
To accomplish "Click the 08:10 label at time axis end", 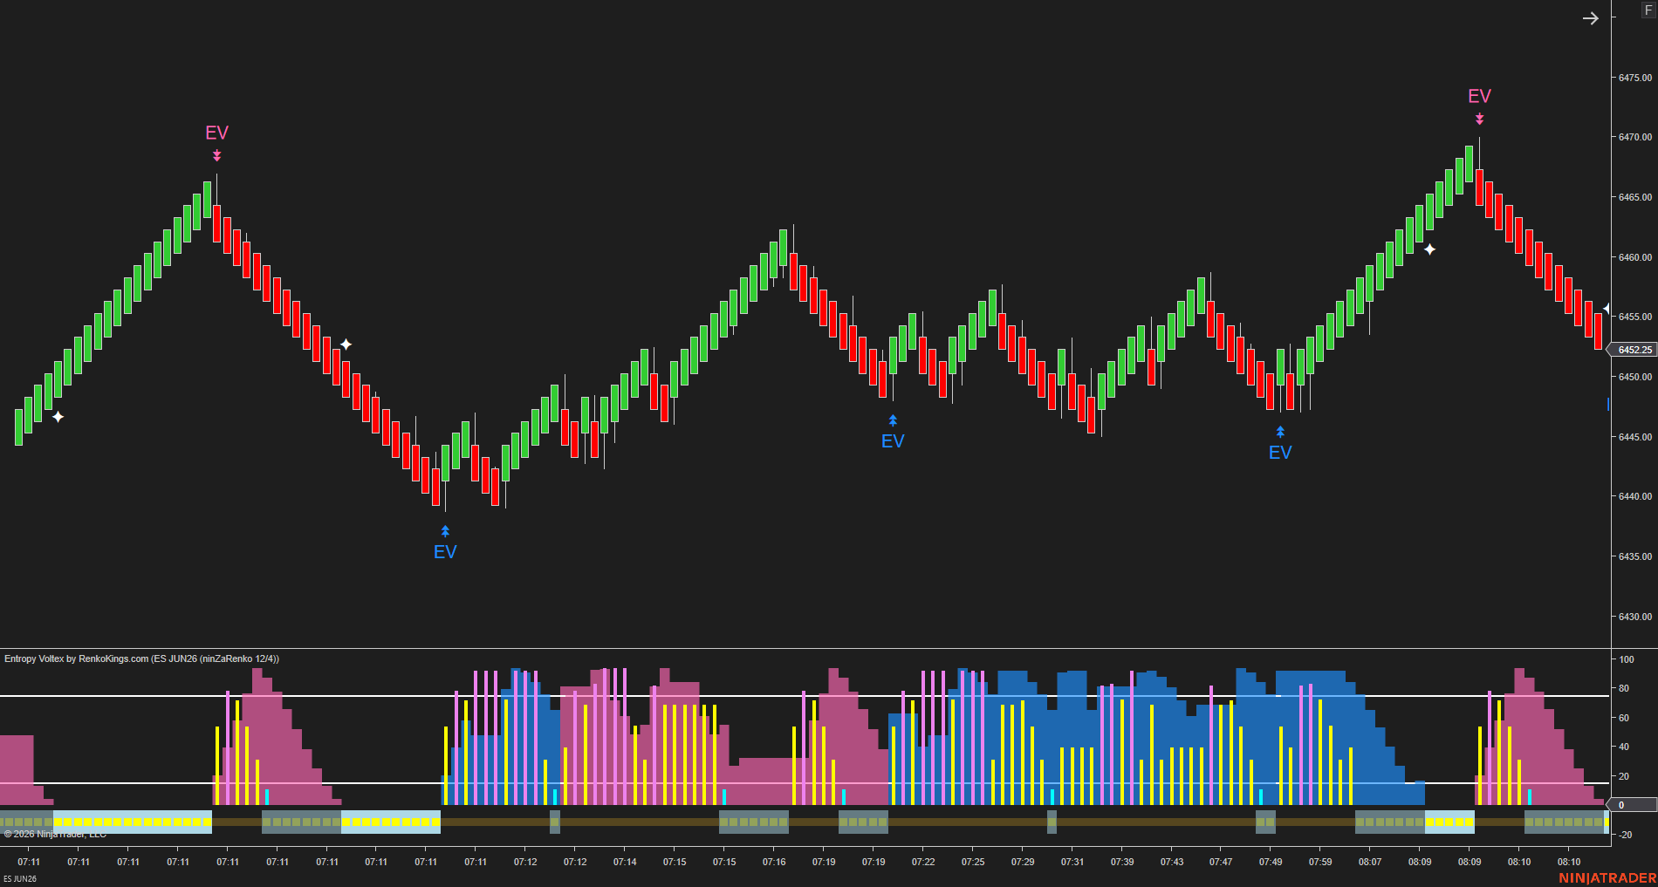I will (x=1568, y=862).
